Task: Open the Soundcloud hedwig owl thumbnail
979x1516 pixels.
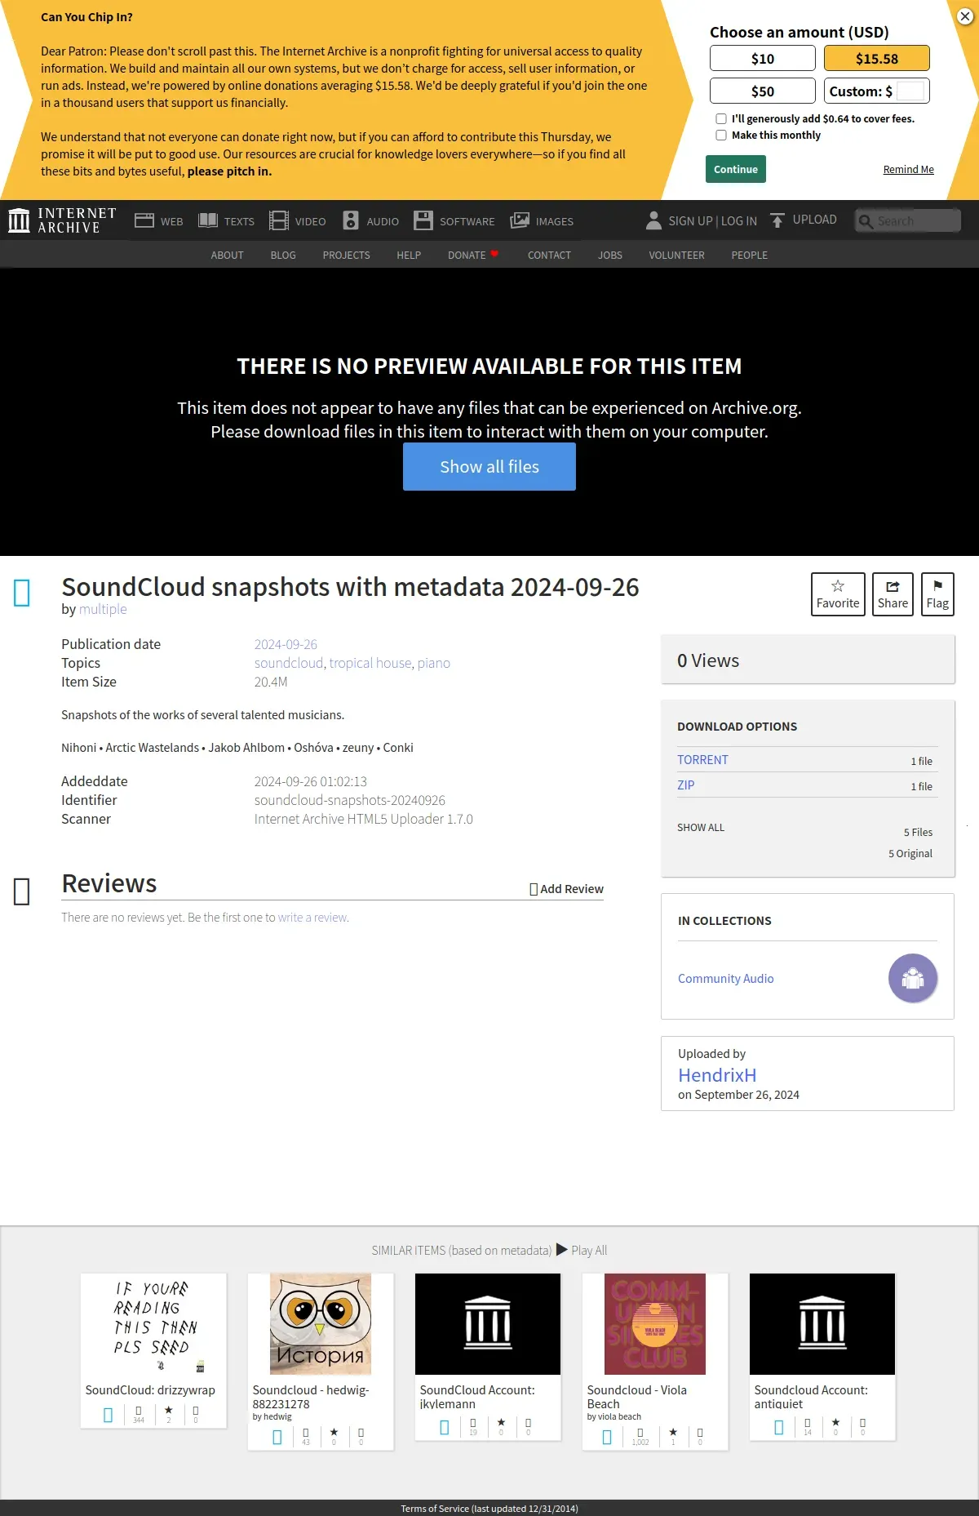Action: coord(321,1324)
